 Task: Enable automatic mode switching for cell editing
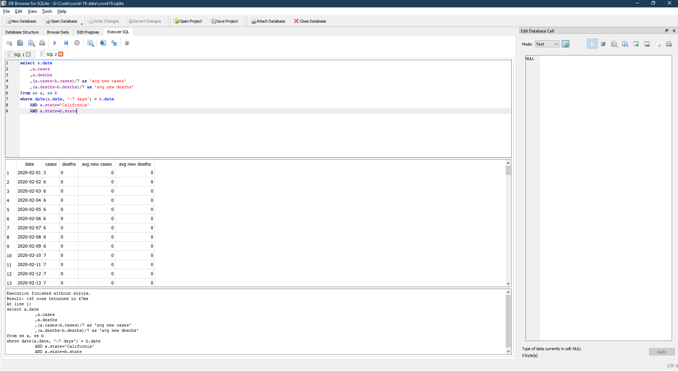[566, 44]
